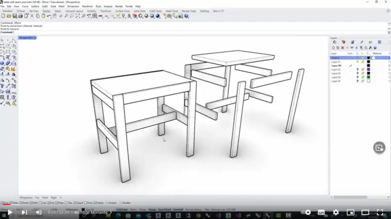Click the Paste clipboard icon
This screenshot has height=219, width=391.
(43, 16)
